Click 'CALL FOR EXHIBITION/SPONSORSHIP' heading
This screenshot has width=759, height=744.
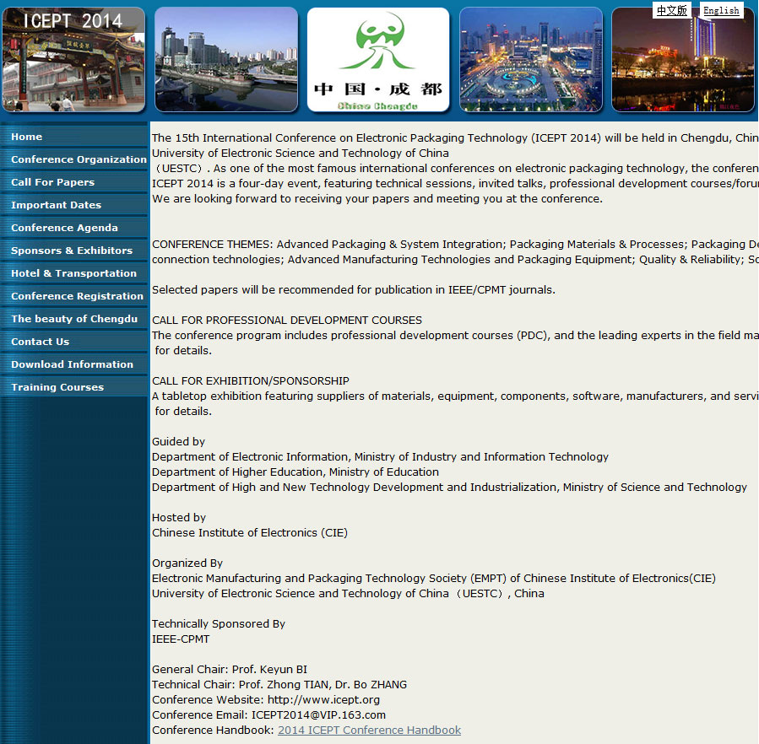pos(251,380)
